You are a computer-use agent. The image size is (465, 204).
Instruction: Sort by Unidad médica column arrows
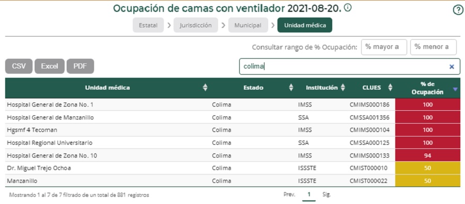[205, 88]
